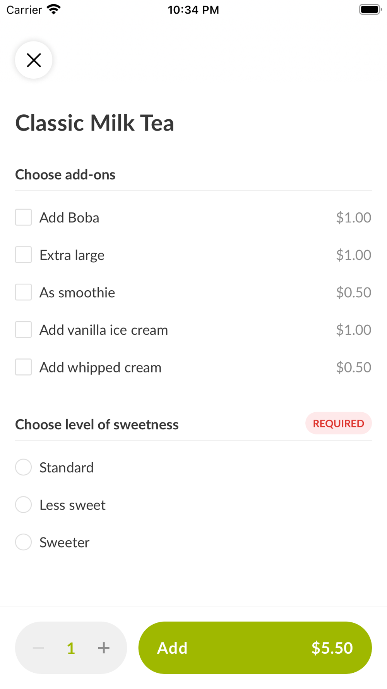Select Add vanilla ice cream option
The image size is (387, 689).
pyautogui.click(x=23, y=330)
